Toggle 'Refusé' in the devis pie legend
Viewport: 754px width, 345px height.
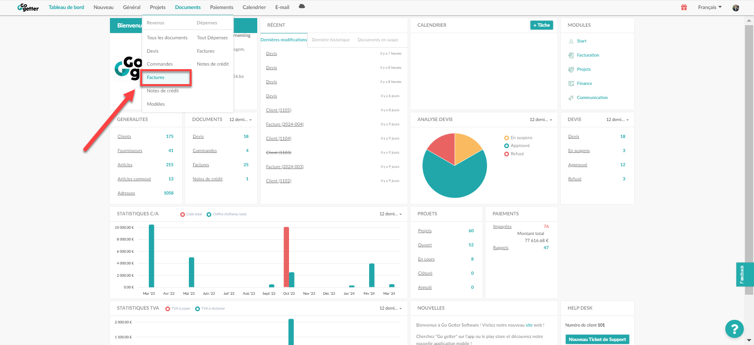(x=514, y=154)
